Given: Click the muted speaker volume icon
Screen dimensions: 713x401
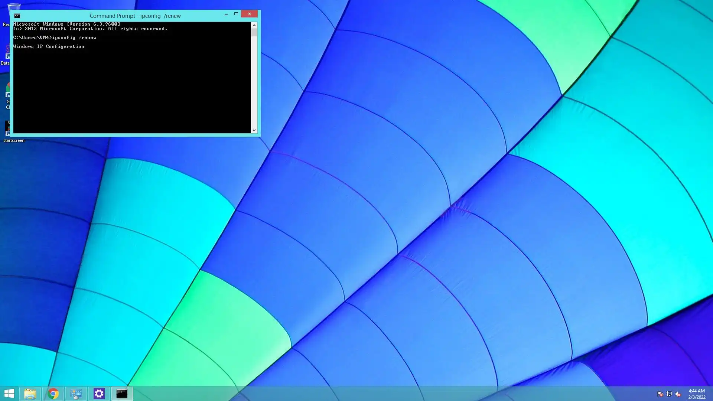Looking at the screenshot, I should (x=678, y=394).
